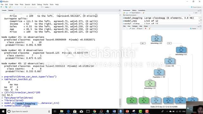Open Microsoft Word from taskbar
The image size is (203, 114).
[114, 111]
